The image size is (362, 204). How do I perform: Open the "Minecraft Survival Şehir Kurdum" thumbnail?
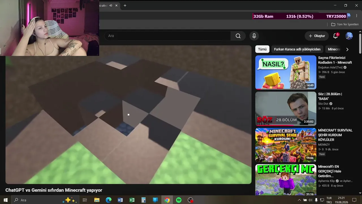(286, 145)
